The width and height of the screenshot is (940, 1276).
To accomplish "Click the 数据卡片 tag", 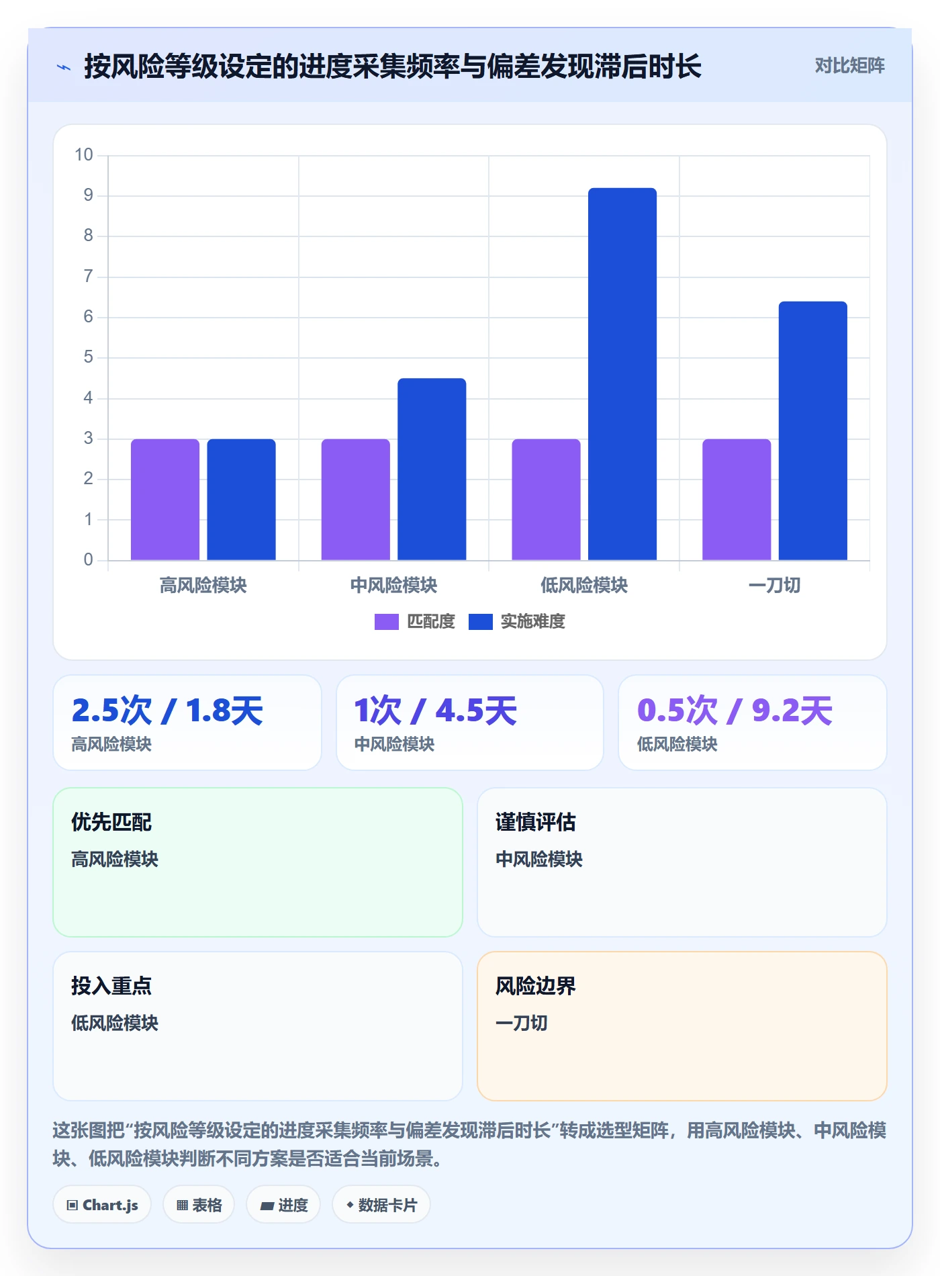I will pyautogui.click(x=381, y=1205).
